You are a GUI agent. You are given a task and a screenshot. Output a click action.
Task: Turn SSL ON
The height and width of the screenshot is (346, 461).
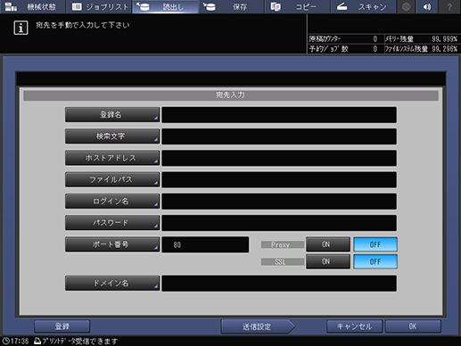pyautogui.click(x=328, y=261)
